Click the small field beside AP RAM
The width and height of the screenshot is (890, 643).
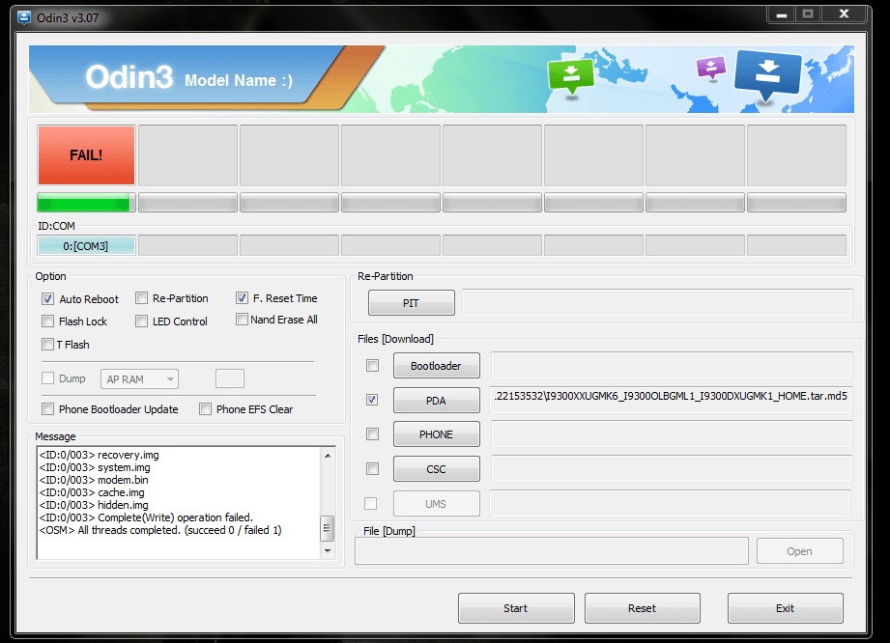(x=230, y=378)
